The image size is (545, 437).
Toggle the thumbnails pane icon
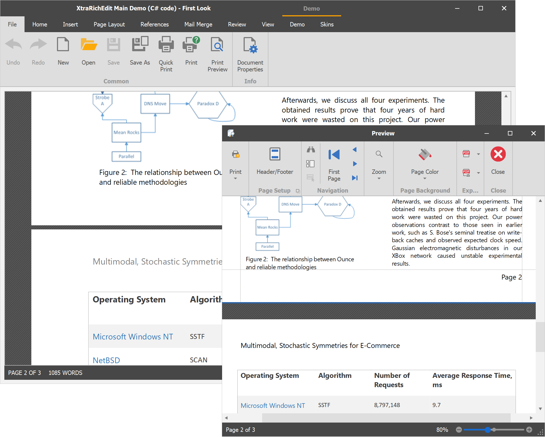(310, 164)
